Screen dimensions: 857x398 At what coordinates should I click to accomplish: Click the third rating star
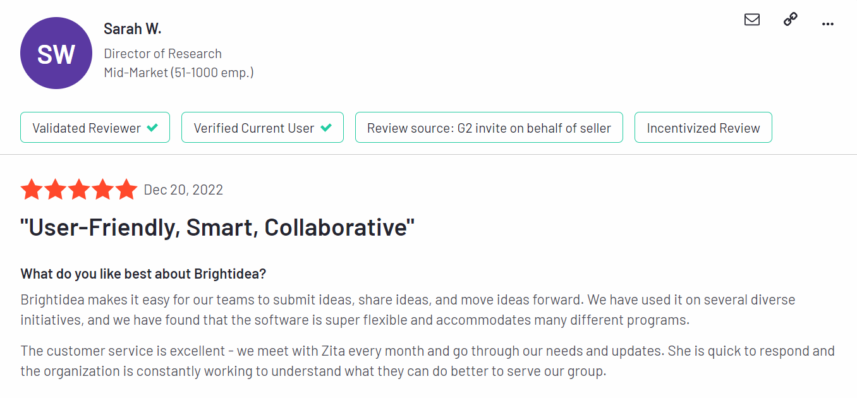coord(79,190)
